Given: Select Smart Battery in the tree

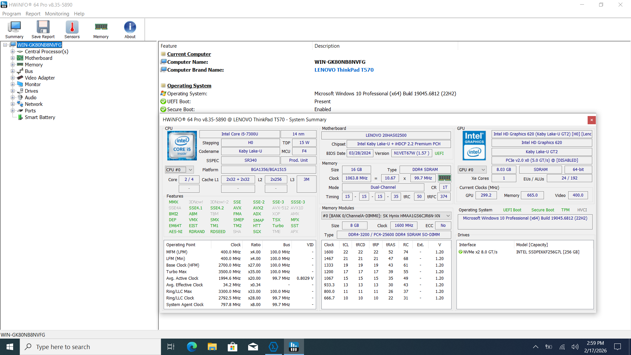Looking at the screenshot, I should 40,117.
